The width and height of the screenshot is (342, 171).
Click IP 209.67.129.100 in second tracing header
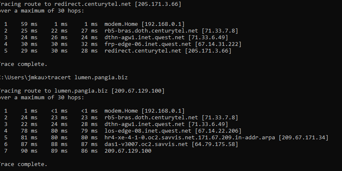[138, 91]
